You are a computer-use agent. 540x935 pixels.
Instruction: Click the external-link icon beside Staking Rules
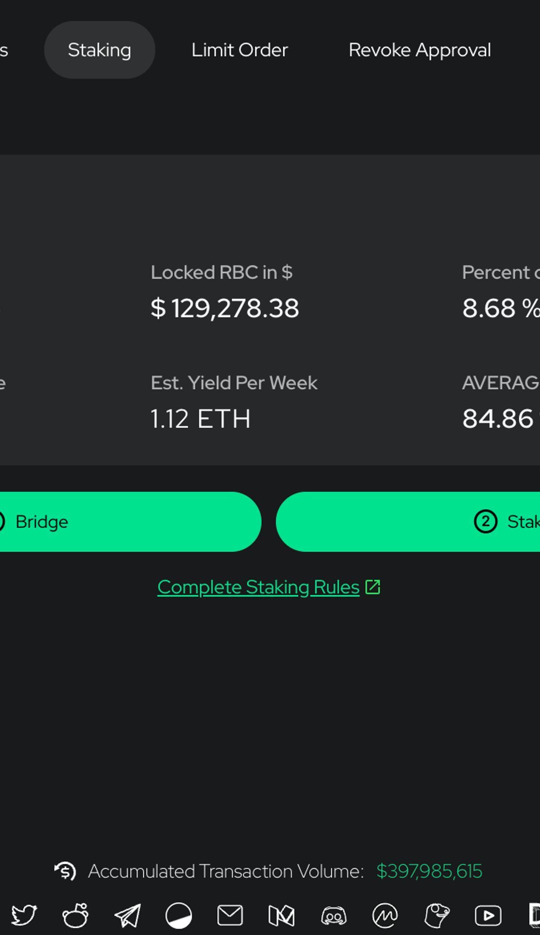point(373,587)
